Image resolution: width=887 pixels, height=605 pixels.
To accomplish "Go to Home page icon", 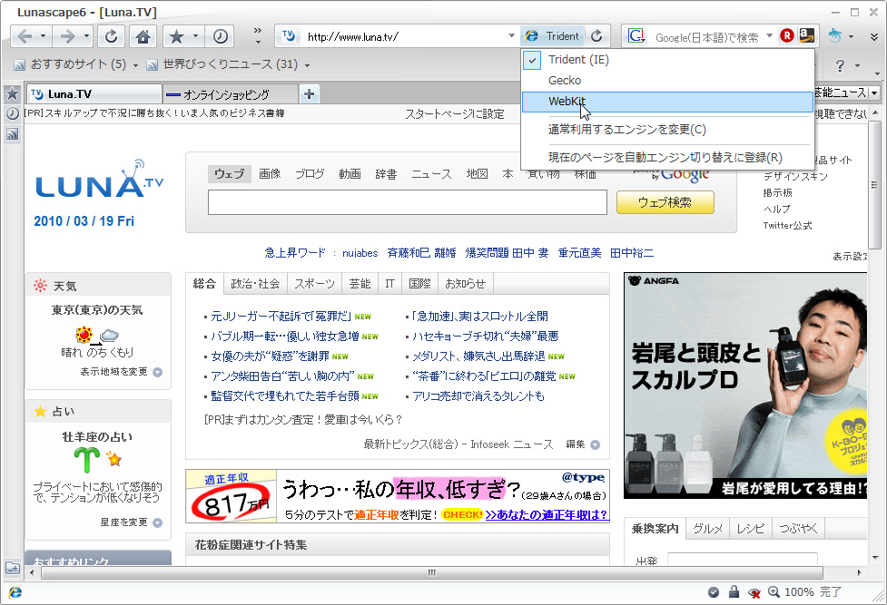I will [x=143, y=37].
